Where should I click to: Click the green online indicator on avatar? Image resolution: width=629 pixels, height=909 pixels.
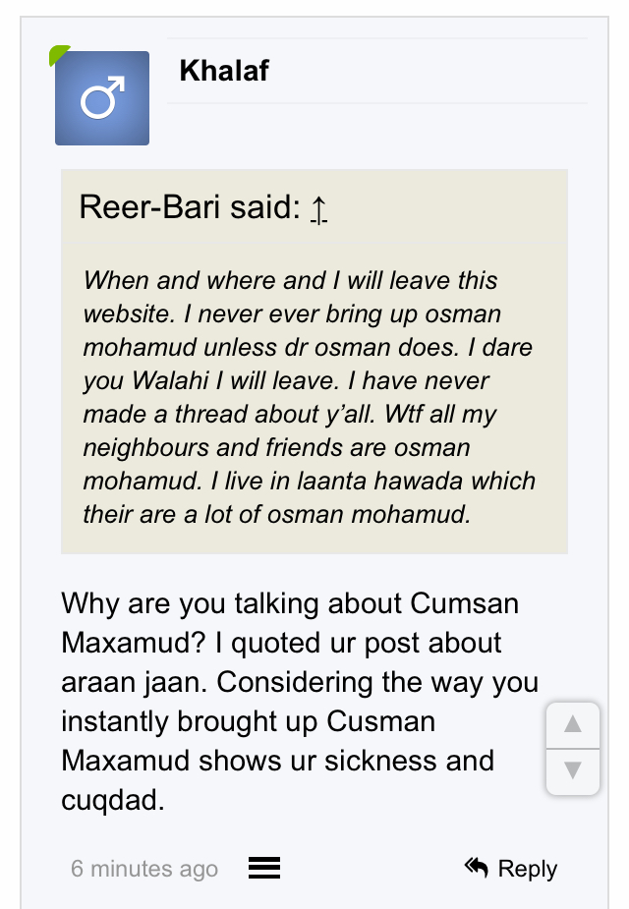tap(58, 54)
